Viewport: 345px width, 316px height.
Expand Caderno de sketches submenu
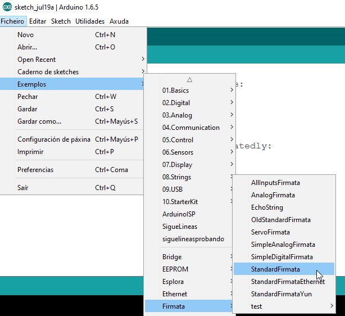point(48,72)
